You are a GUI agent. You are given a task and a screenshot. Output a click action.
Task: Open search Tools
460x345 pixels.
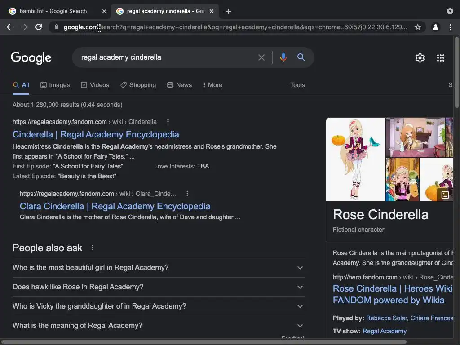(x=297, y=85)
